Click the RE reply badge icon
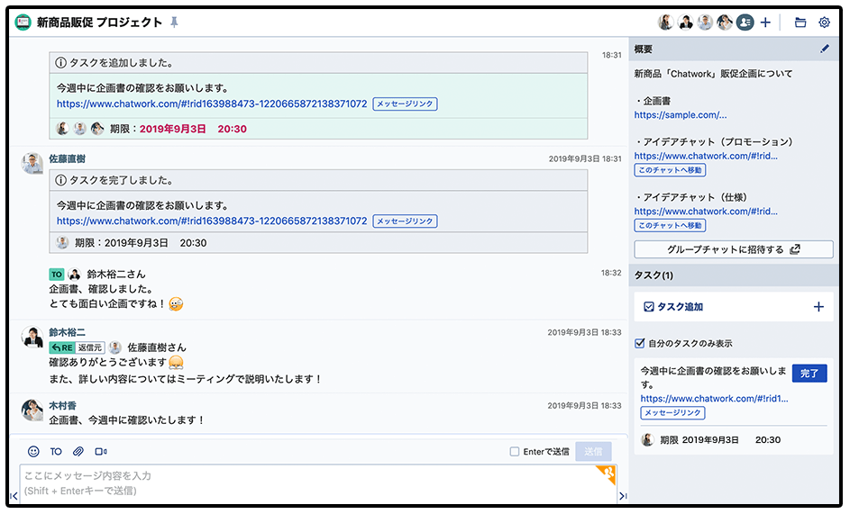 [x=62, y=347]
